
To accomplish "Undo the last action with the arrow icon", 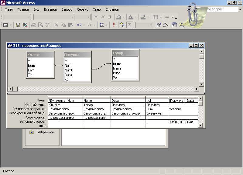I will (x=79, y=25).
